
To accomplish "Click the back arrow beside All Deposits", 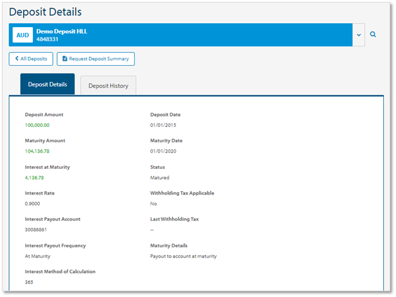I will coord(17,59).
